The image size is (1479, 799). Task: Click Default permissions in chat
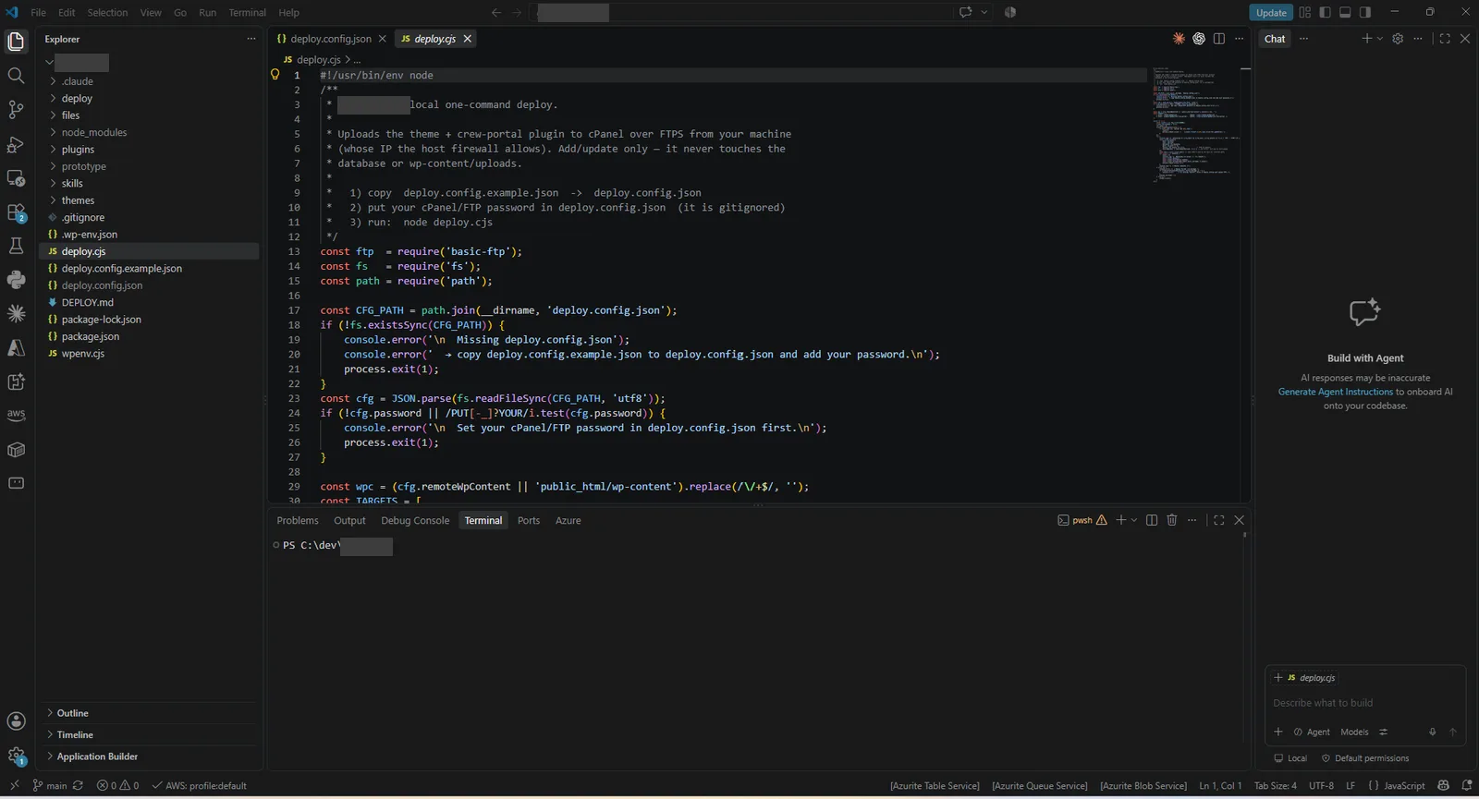pos(1365,758)
